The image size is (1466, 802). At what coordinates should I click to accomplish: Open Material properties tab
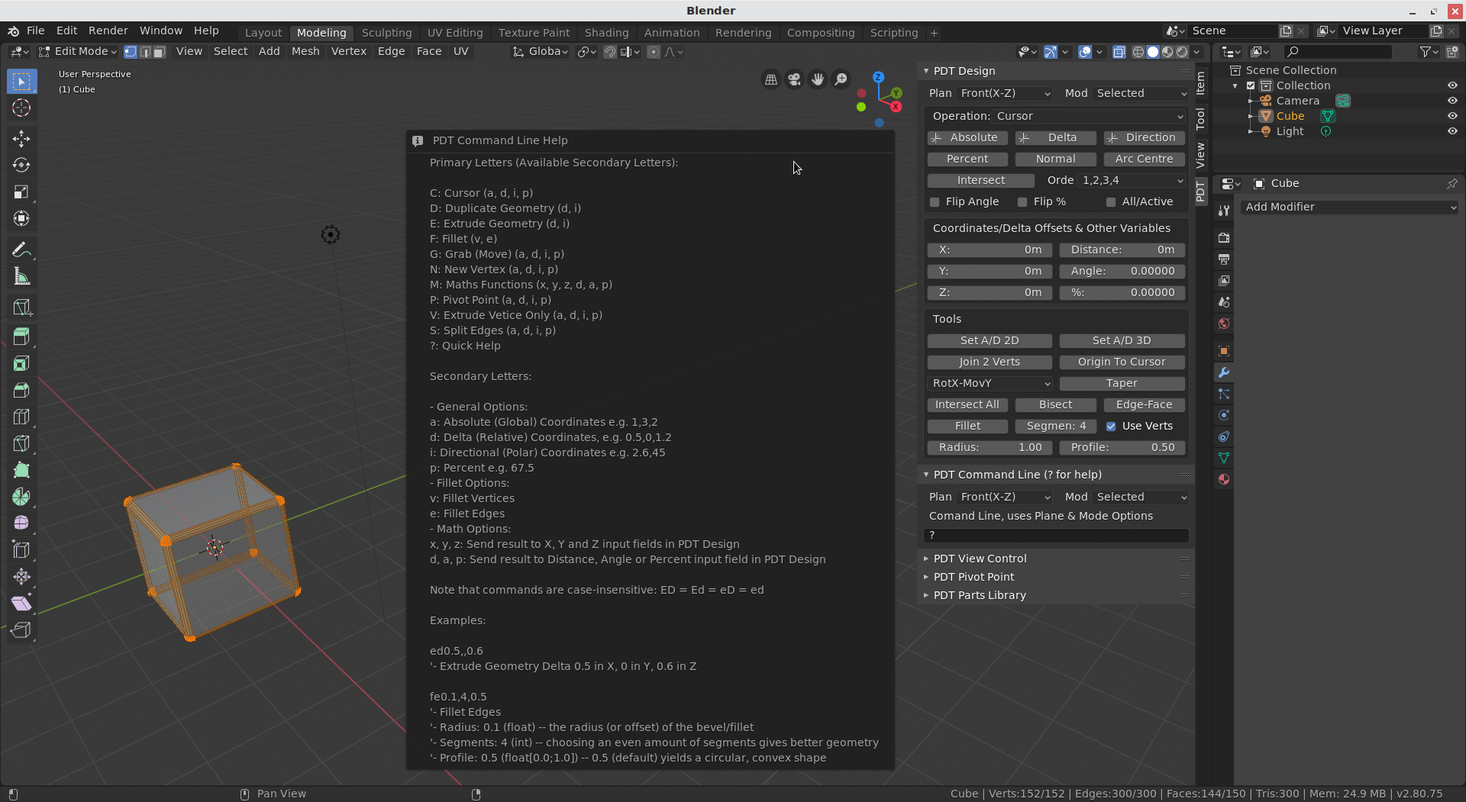click(x=1224, y=479)
